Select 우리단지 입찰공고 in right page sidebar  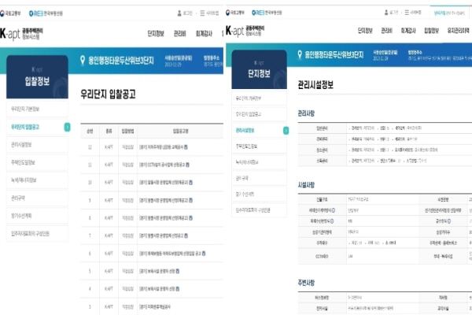click(259, 114)
